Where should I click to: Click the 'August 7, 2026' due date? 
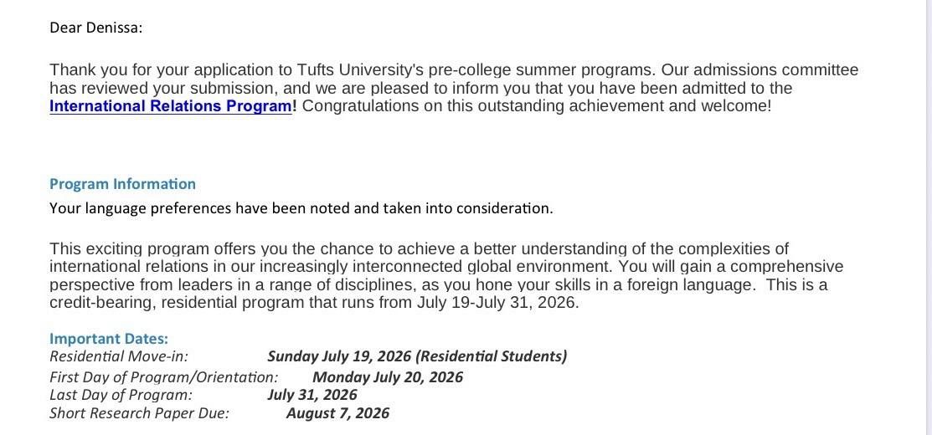point(337,413)
